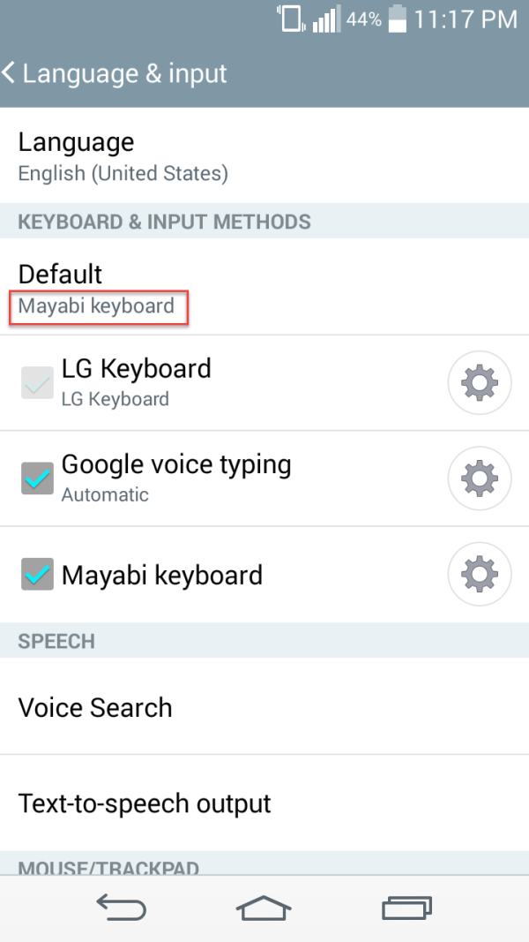Open Language to change from English

point(264,154)
